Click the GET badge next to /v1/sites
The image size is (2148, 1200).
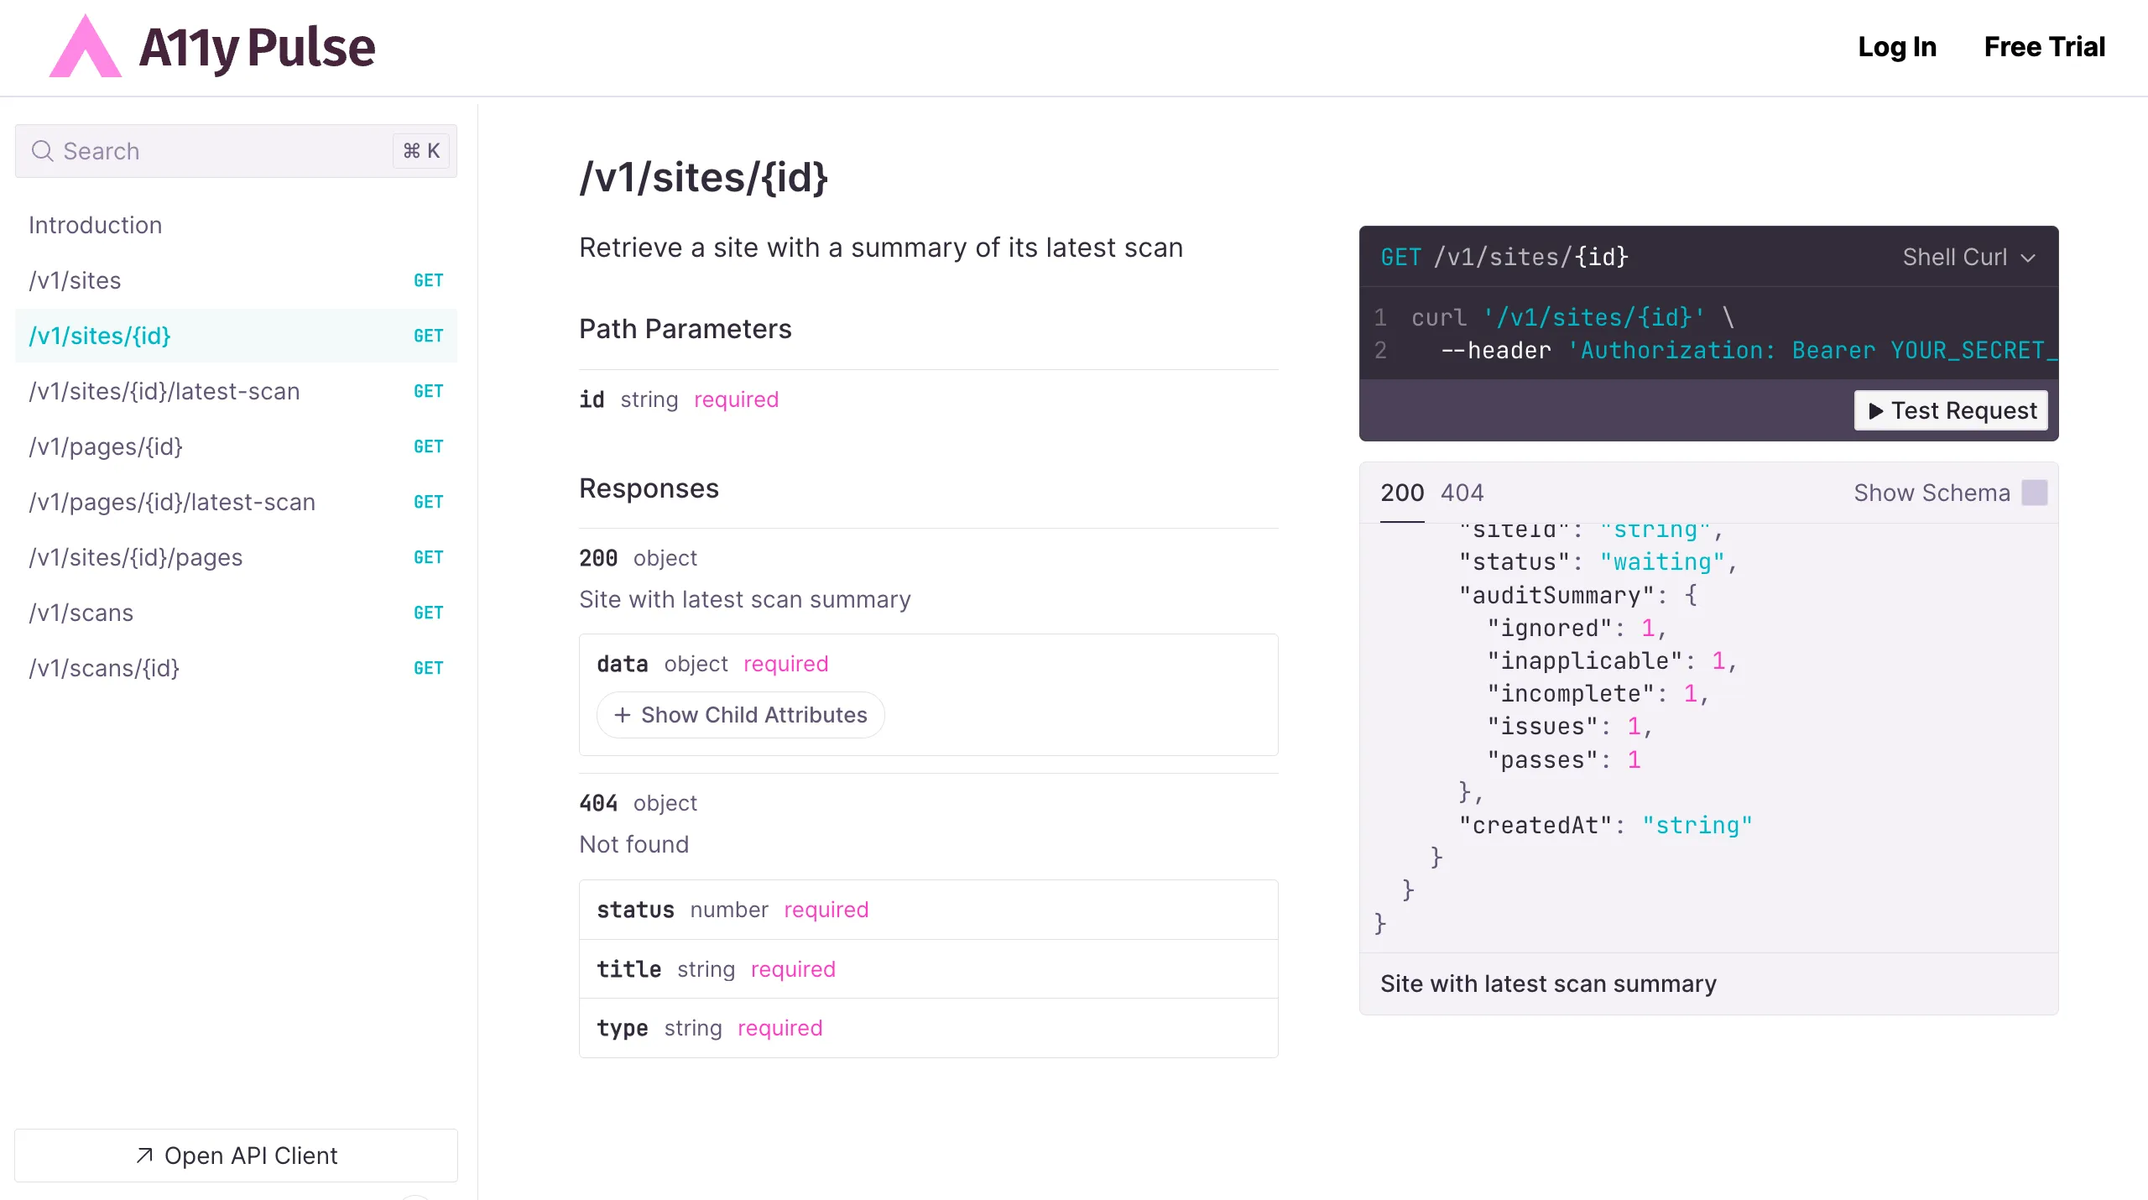point(428,279)
